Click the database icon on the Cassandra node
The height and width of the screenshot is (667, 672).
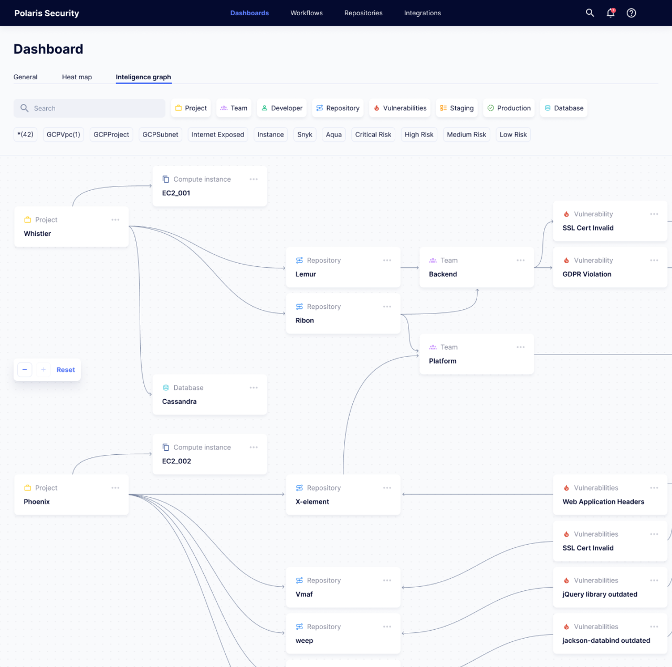(165, 388)
